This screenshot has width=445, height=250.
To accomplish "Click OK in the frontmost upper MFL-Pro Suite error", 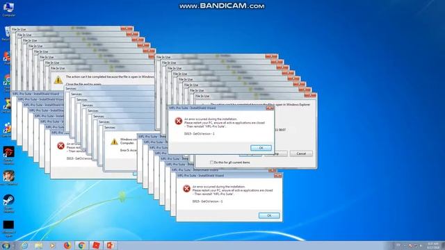I will pos(261,148).
